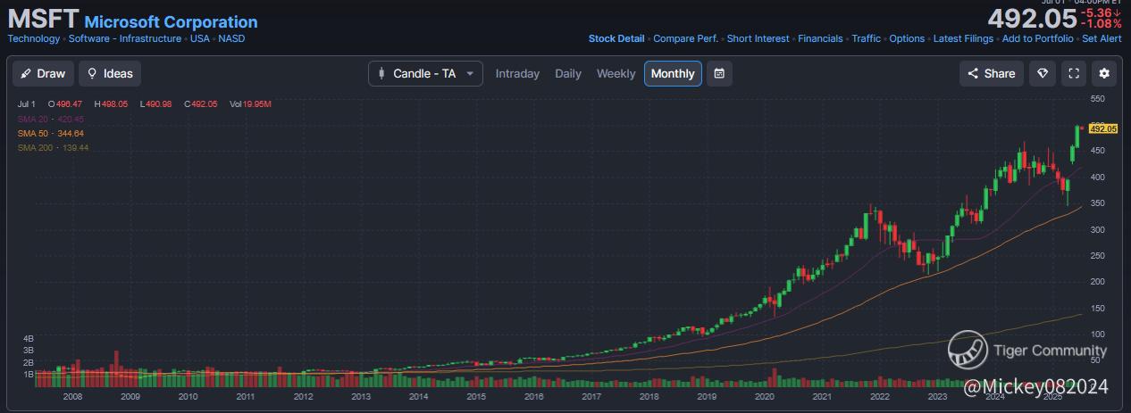Switch to Weekly timeframe
Screen dimensions: 1131x413
pyautogui.click(x=616, y=74)
